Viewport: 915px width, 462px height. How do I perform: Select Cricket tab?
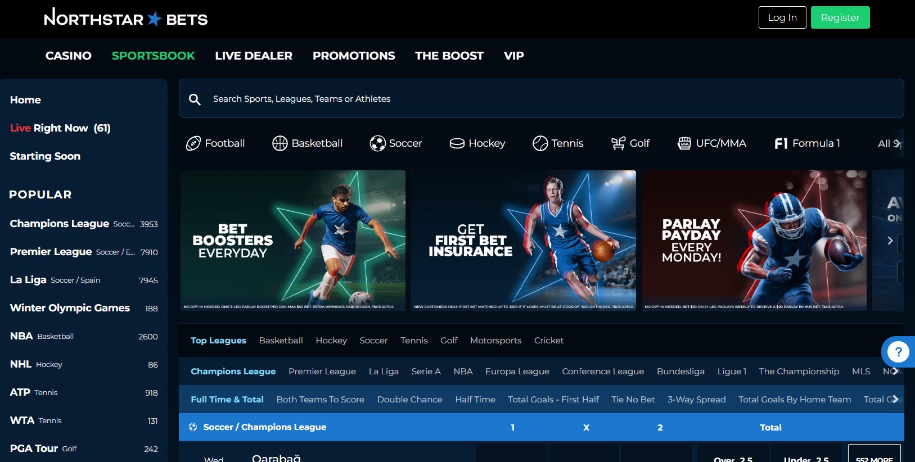549,341
